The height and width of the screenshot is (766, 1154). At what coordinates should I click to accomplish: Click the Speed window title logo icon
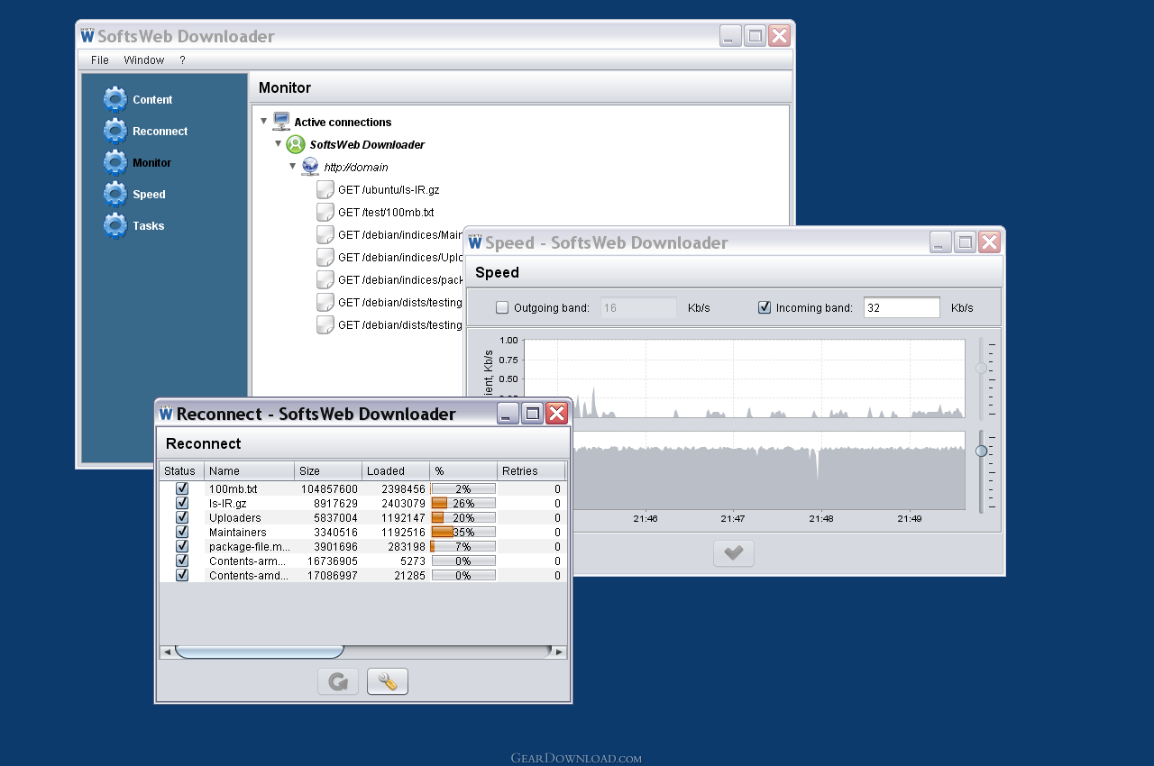pos(475,242)
